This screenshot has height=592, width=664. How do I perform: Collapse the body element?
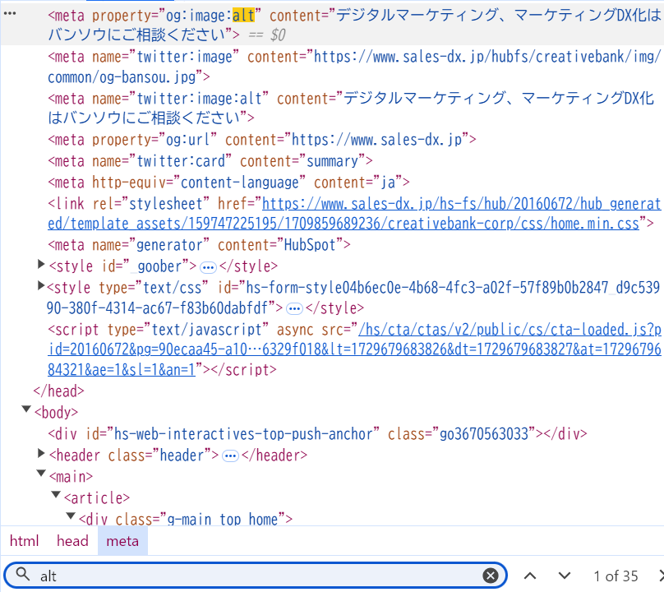pyautogui.click(x=26, y=409)
